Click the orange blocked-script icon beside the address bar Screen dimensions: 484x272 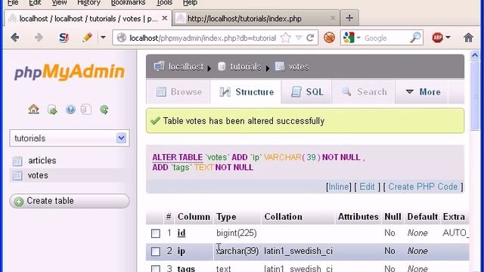[x=330, y=38]
